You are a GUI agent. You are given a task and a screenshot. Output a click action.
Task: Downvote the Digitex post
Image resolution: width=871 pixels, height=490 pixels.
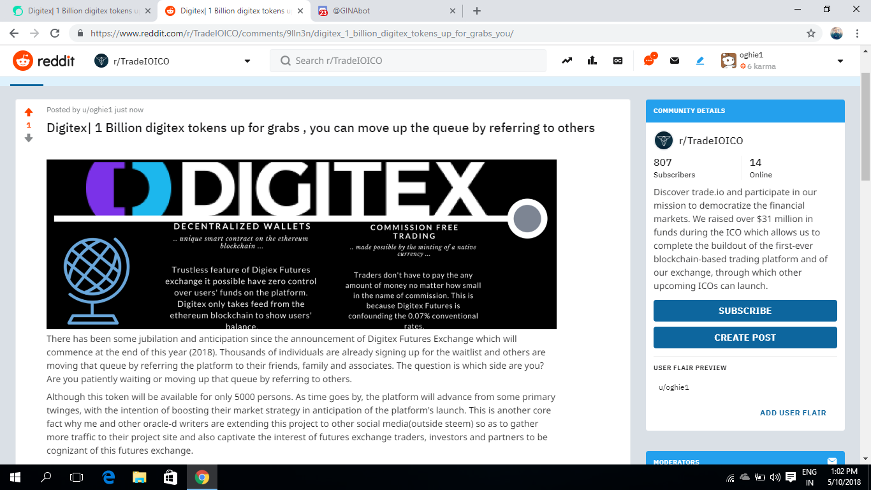coord(29,138)
